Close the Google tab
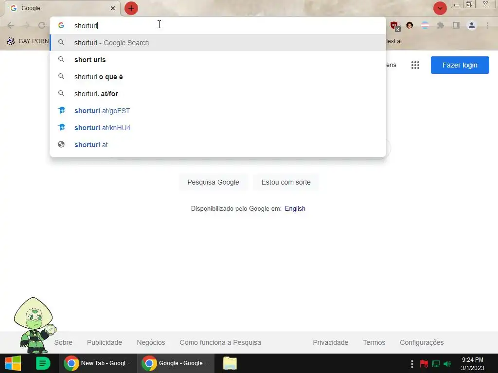This screenshot has width=498, height=373. pyautogui.click(x=113, y=8)
